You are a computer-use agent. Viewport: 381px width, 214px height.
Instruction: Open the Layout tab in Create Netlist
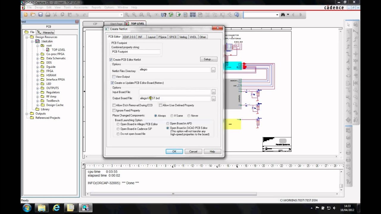(152, 37)
